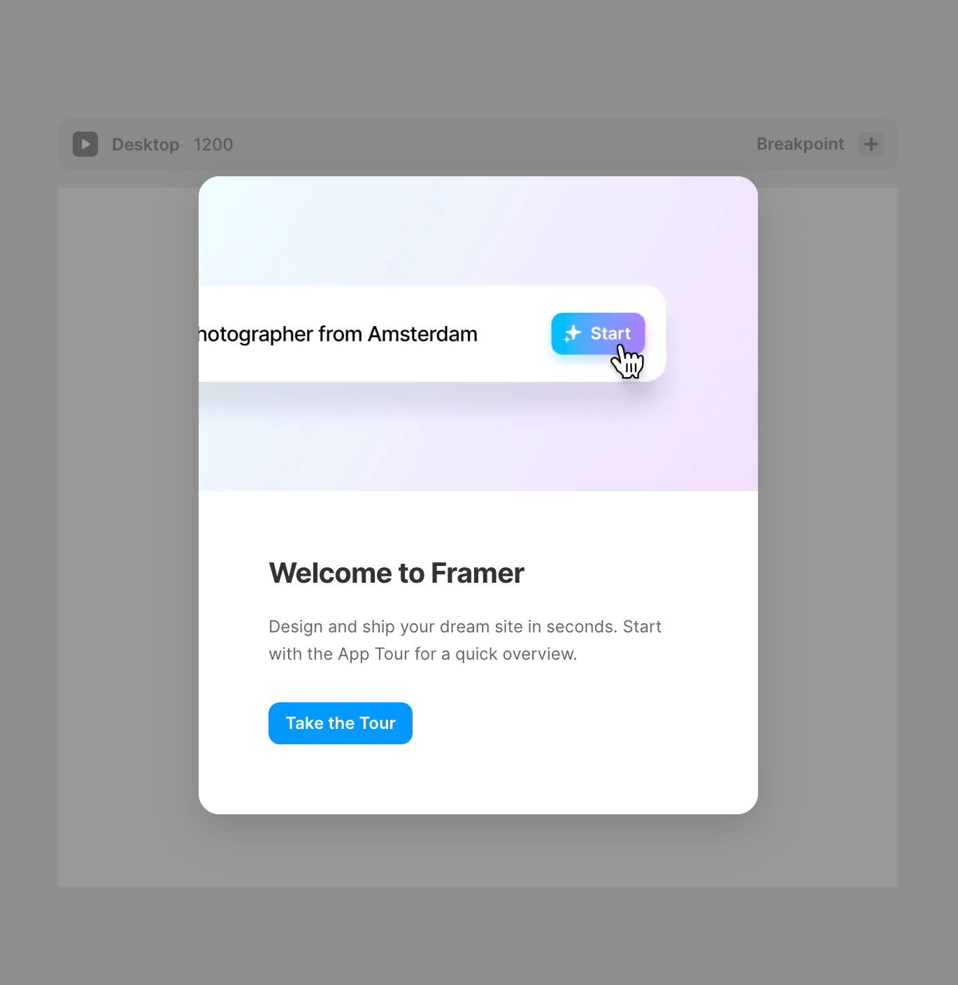Click the sparkle icon on the Start button

[x=573, y=334]
